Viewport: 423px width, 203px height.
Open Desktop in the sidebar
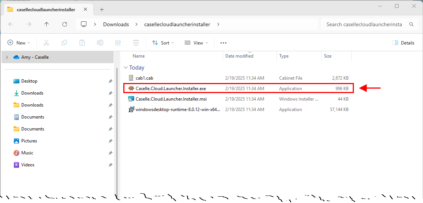pos(29,81)
